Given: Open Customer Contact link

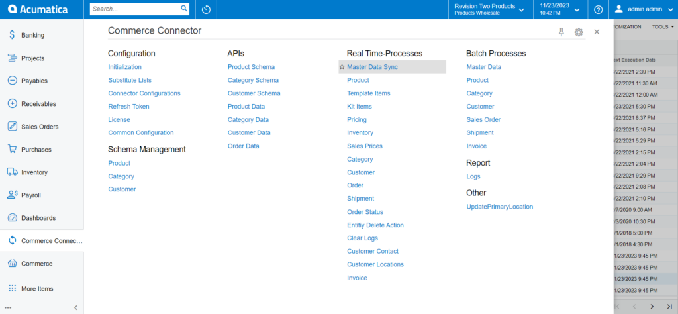Looking at the screenshot, I should [373, 251].
